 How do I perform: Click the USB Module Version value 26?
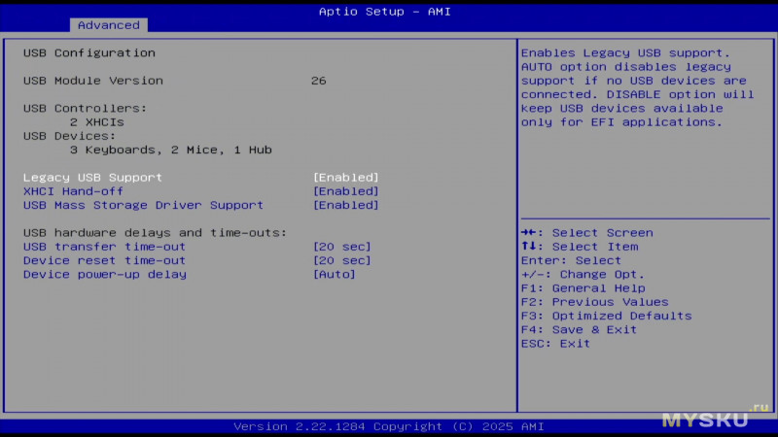(x=319, y=81)
